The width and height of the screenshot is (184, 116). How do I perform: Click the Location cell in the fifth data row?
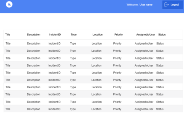97,73
